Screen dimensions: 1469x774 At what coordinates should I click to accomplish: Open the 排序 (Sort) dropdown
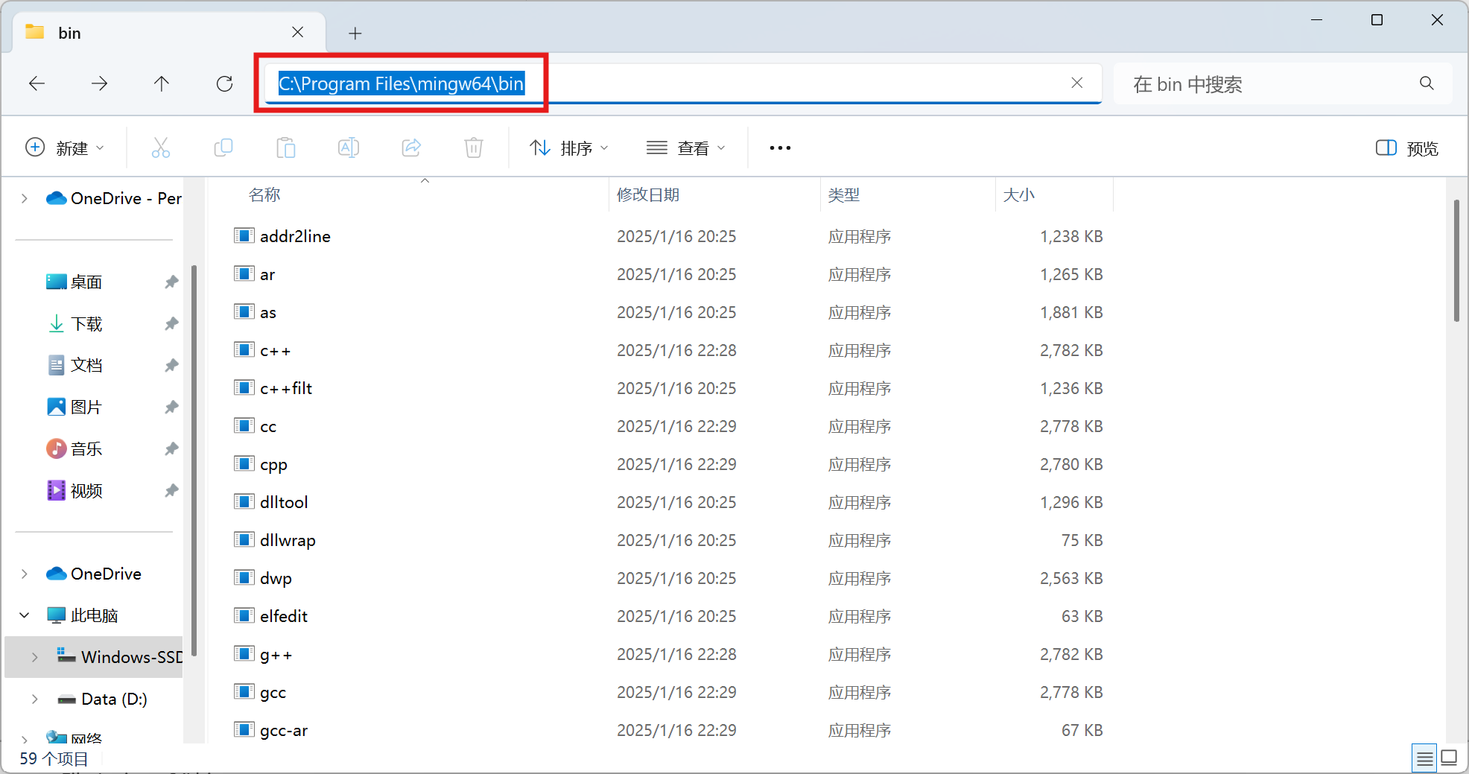569,147
